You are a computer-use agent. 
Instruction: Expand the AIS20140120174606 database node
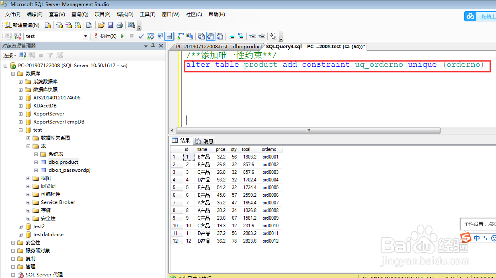coord(20,98)
